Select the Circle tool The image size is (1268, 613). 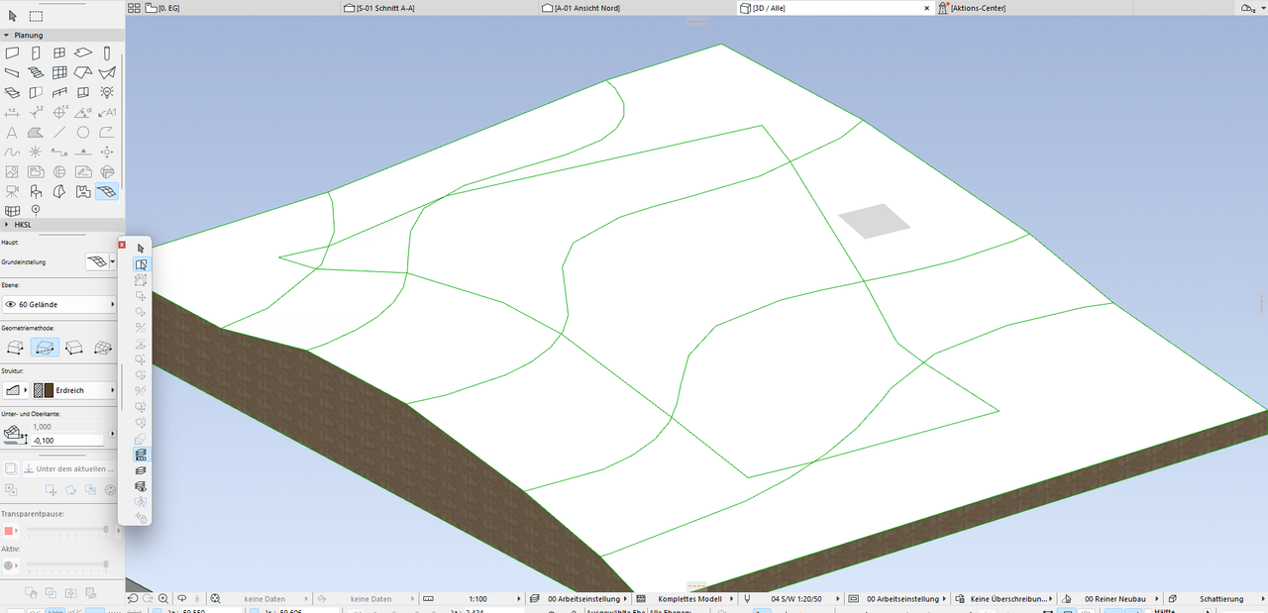(83, 132)
